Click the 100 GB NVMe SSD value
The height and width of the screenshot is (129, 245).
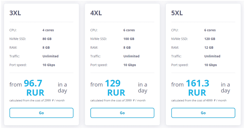pos(129,39)
